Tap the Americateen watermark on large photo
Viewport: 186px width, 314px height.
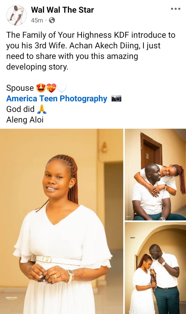[12, 298]
